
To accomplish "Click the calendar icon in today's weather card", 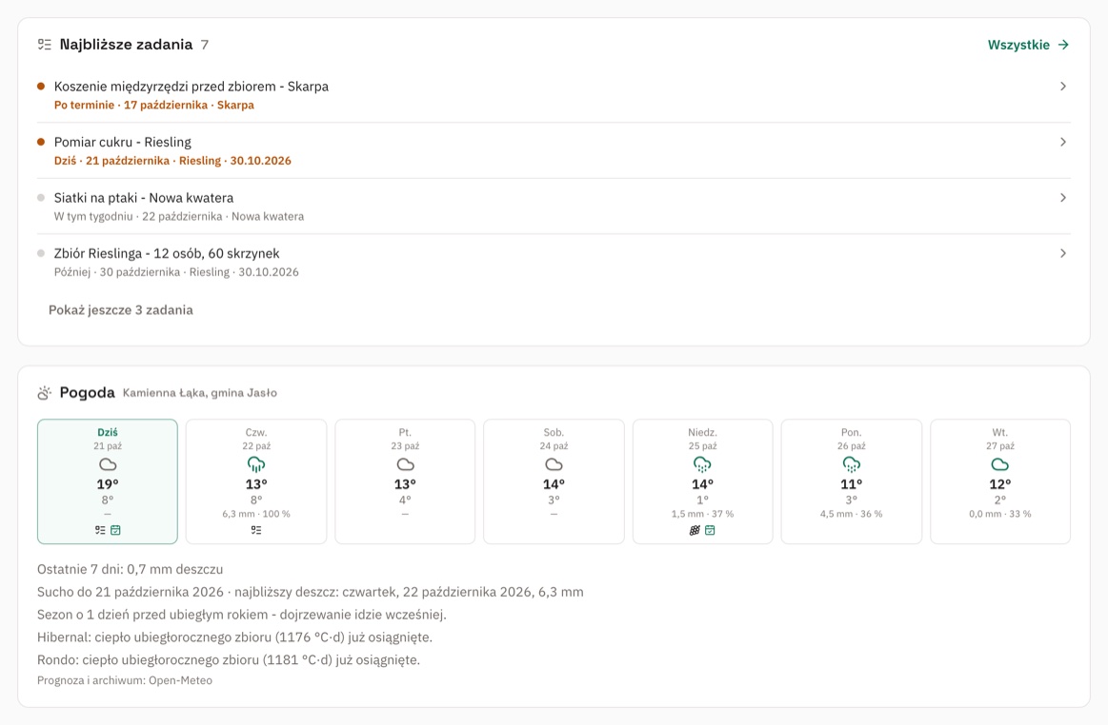I will coord(116,530).
